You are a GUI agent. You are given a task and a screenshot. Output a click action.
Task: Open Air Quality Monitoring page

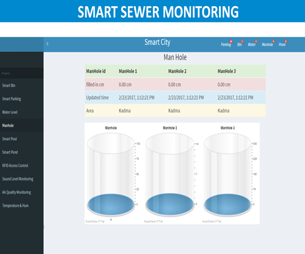click(x=16, y=192)
